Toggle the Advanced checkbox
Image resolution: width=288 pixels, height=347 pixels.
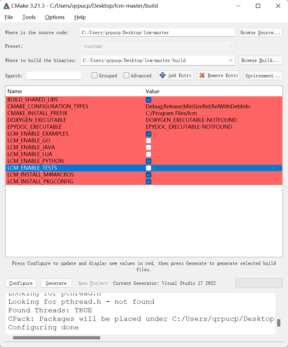126,75
